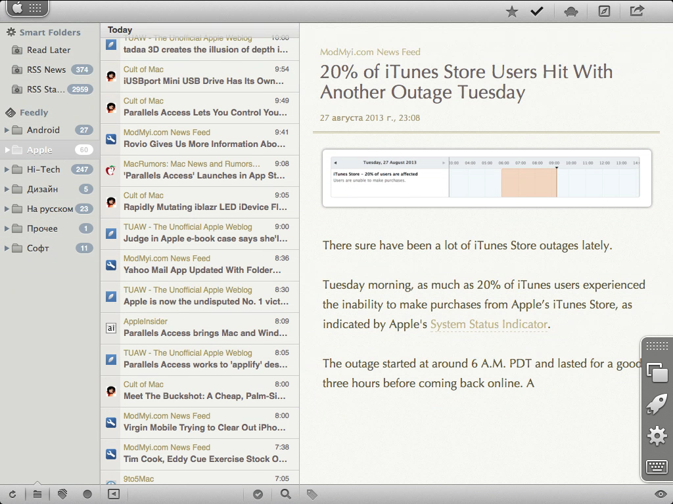Refresh feeds with the reload icon
Screen dimensions: 673x504
(x=12, y=494)
